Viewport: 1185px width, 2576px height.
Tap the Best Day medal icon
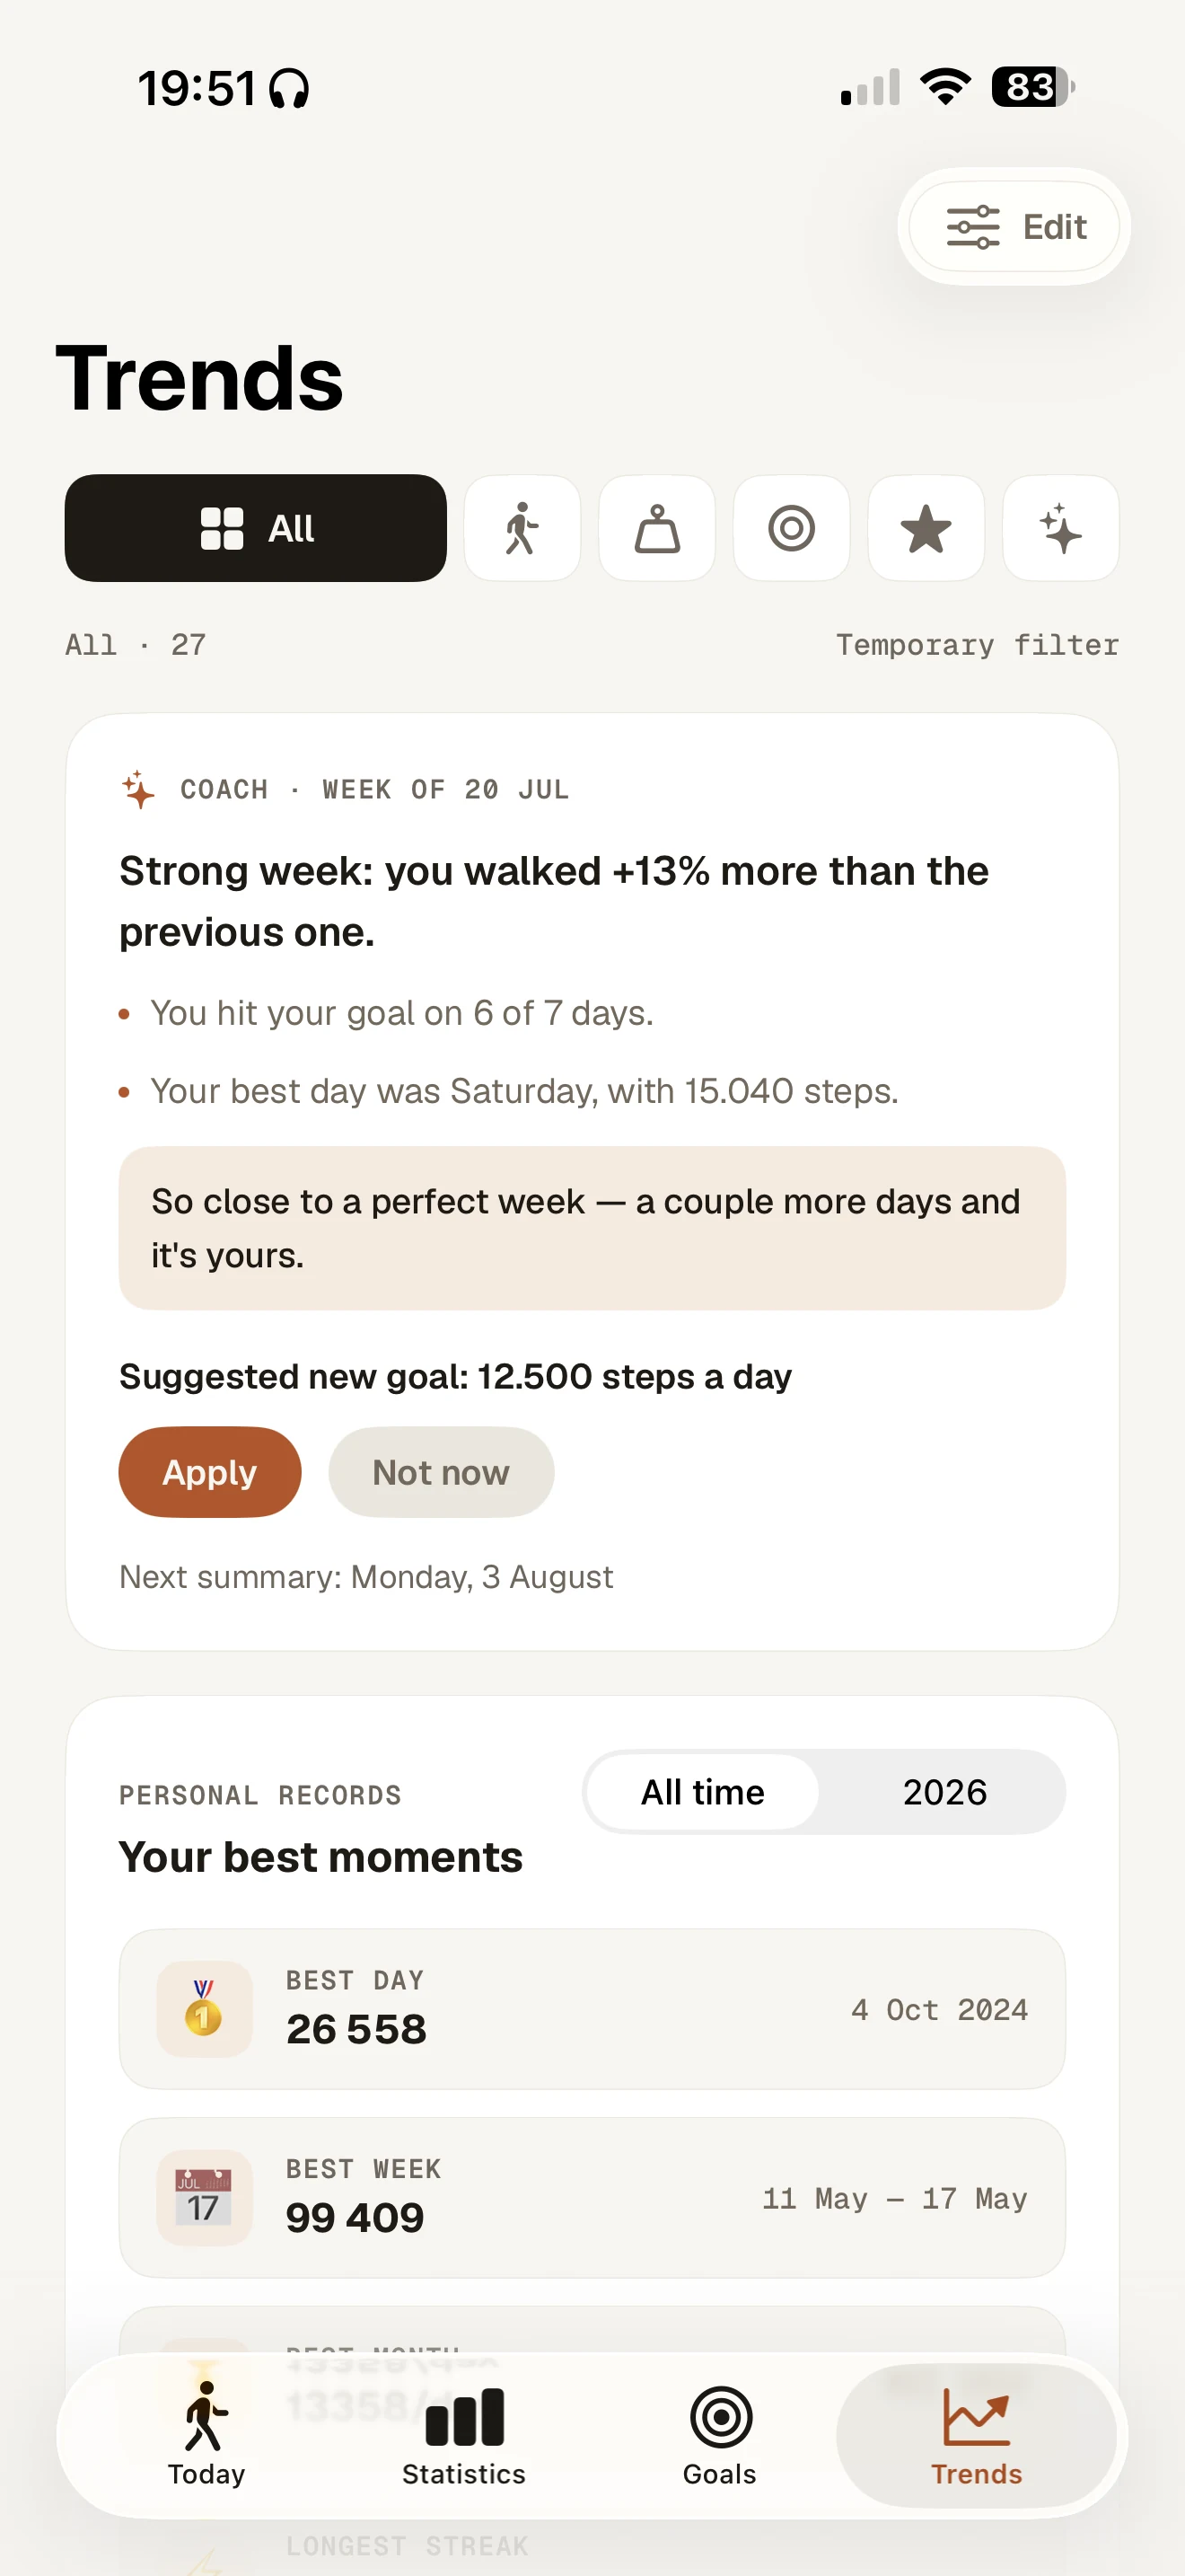click(204, 2008)
